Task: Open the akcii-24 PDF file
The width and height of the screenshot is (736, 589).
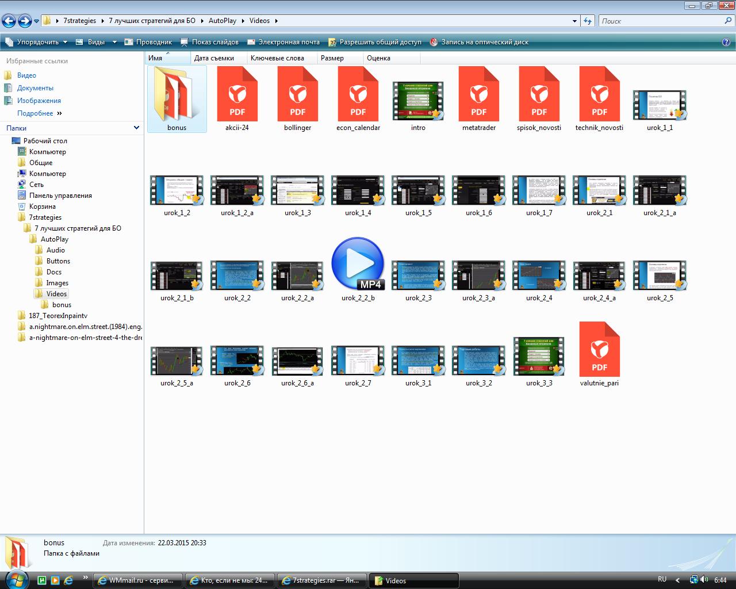Action: point(237,95)
